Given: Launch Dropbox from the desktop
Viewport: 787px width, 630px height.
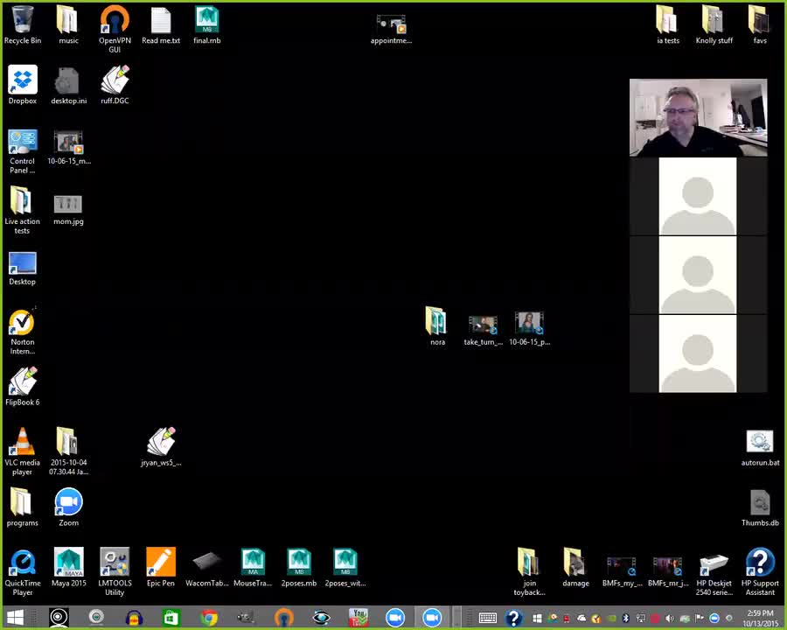Looking at the screenshot, I should click(22, 84).
